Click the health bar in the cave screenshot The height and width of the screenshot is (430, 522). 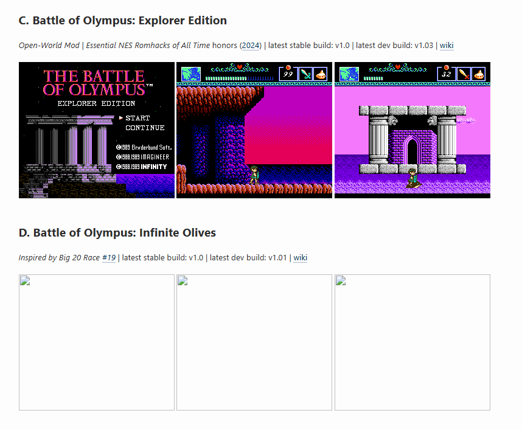point(239,78)
